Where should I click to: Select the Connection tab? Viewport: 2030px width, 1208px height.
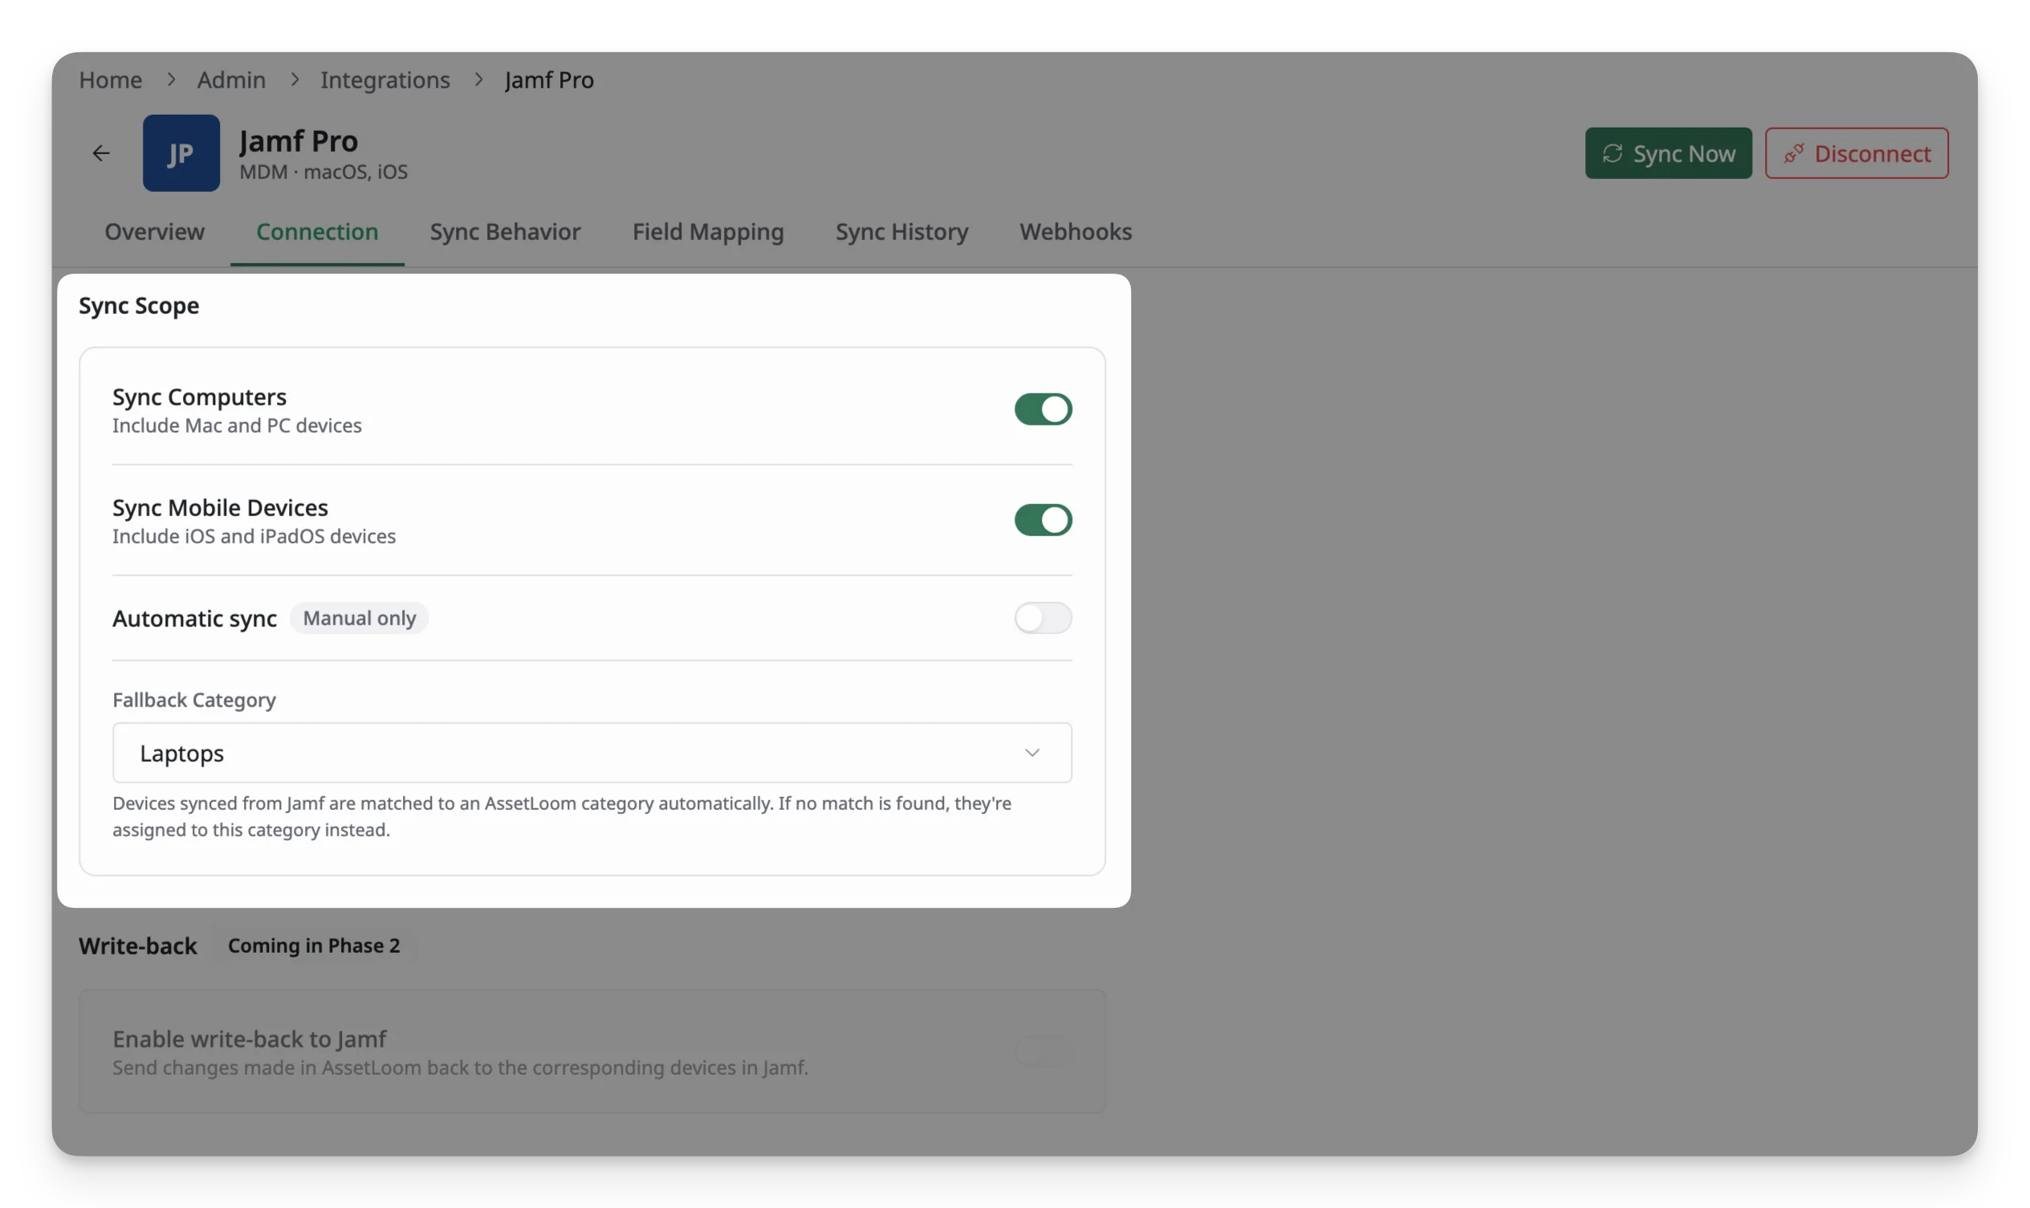tap(316, 232)
